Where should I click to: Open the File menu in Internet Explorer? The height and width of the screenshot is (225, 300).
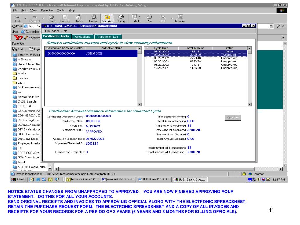[x=15, y=11]
